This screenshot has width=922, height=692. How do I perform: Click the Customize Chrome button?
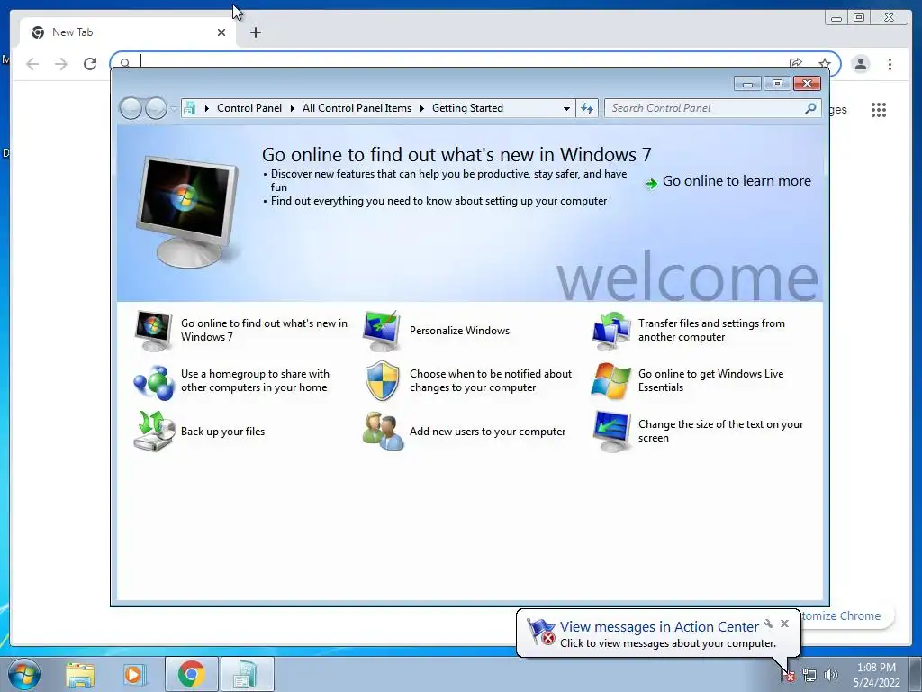(846, 616)
